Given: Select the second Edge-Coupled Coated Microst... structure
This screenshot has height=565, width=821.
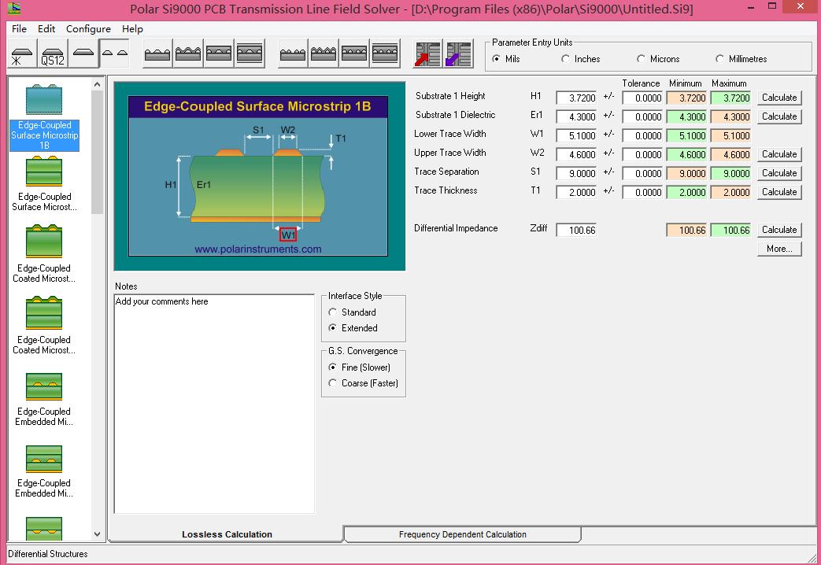Looking at the screenshot, I should 45,327.
